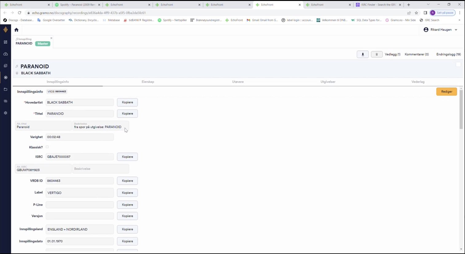Open the dashboard grid sidebar icon
This screenshot has width=465, height=254.
[6, 42]
